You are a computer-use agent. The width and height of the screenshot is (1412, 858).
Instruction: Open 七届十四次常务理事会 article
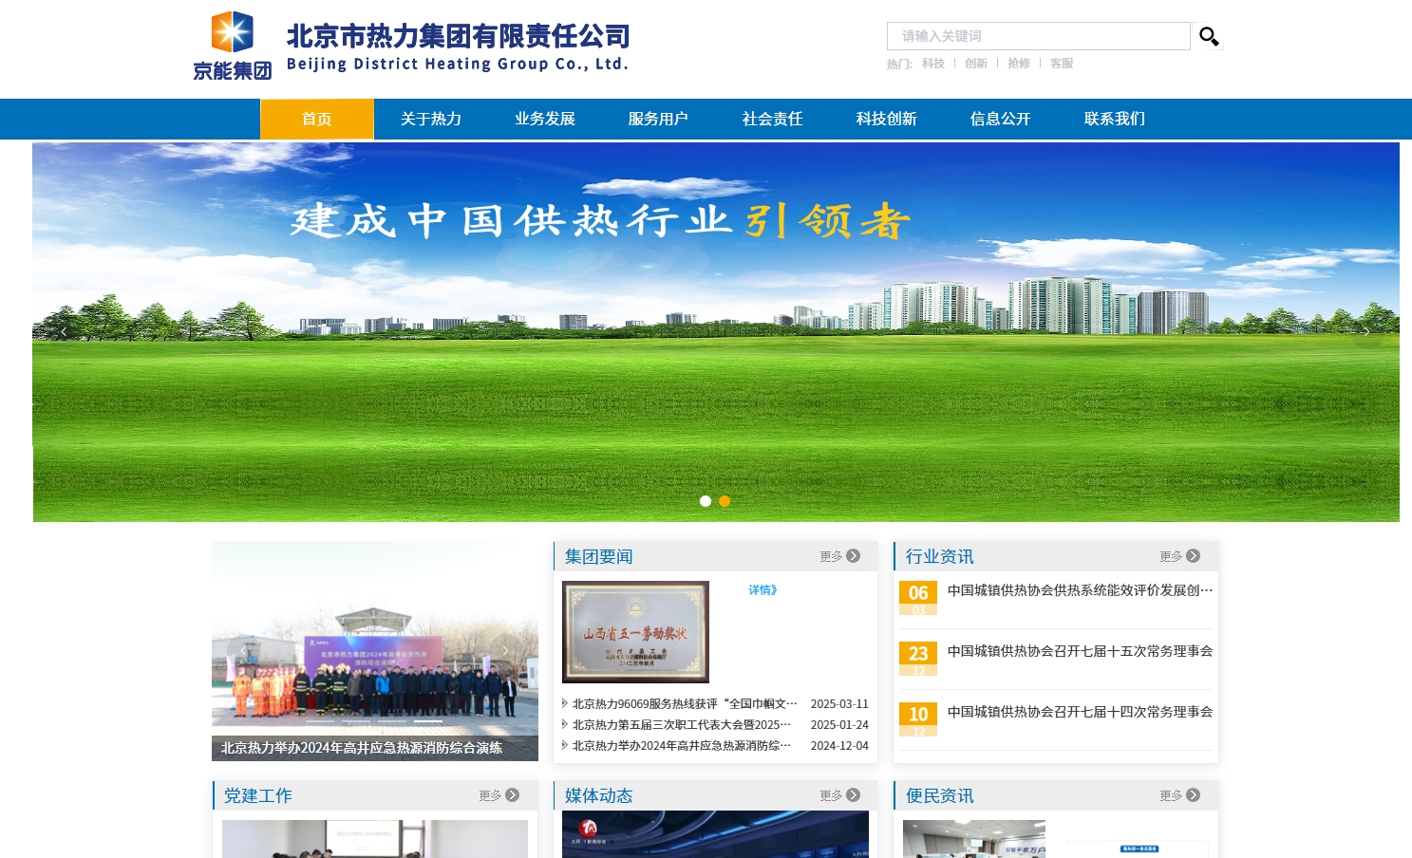click(1080, 712)
